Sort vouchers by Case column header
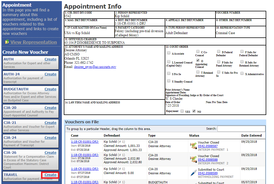 (x=75, y=136)
